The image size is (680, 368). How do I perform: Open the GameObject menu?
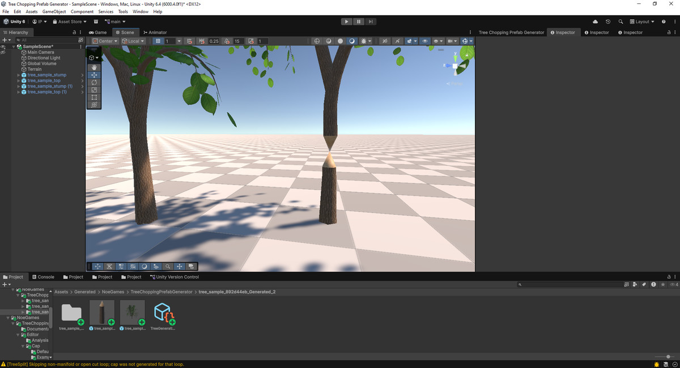[54, 11]
